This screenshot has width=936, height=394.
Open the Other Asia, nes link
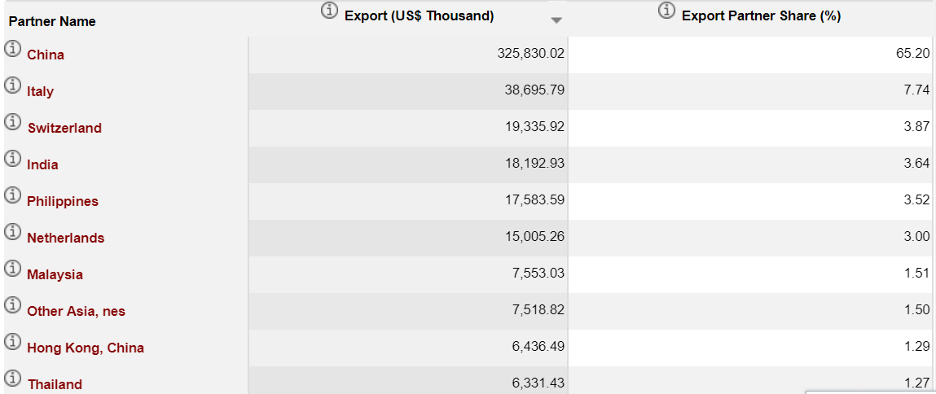click(x=76, y=311)
